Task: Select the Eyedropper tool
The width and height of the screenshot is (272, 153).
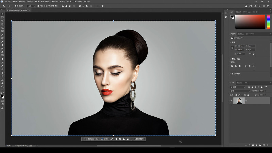Action: 2,35
